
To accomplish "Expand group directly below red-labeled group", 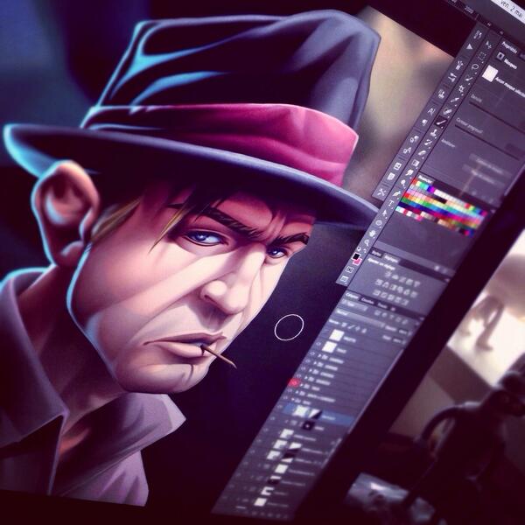I will click(x=297, y=392).
